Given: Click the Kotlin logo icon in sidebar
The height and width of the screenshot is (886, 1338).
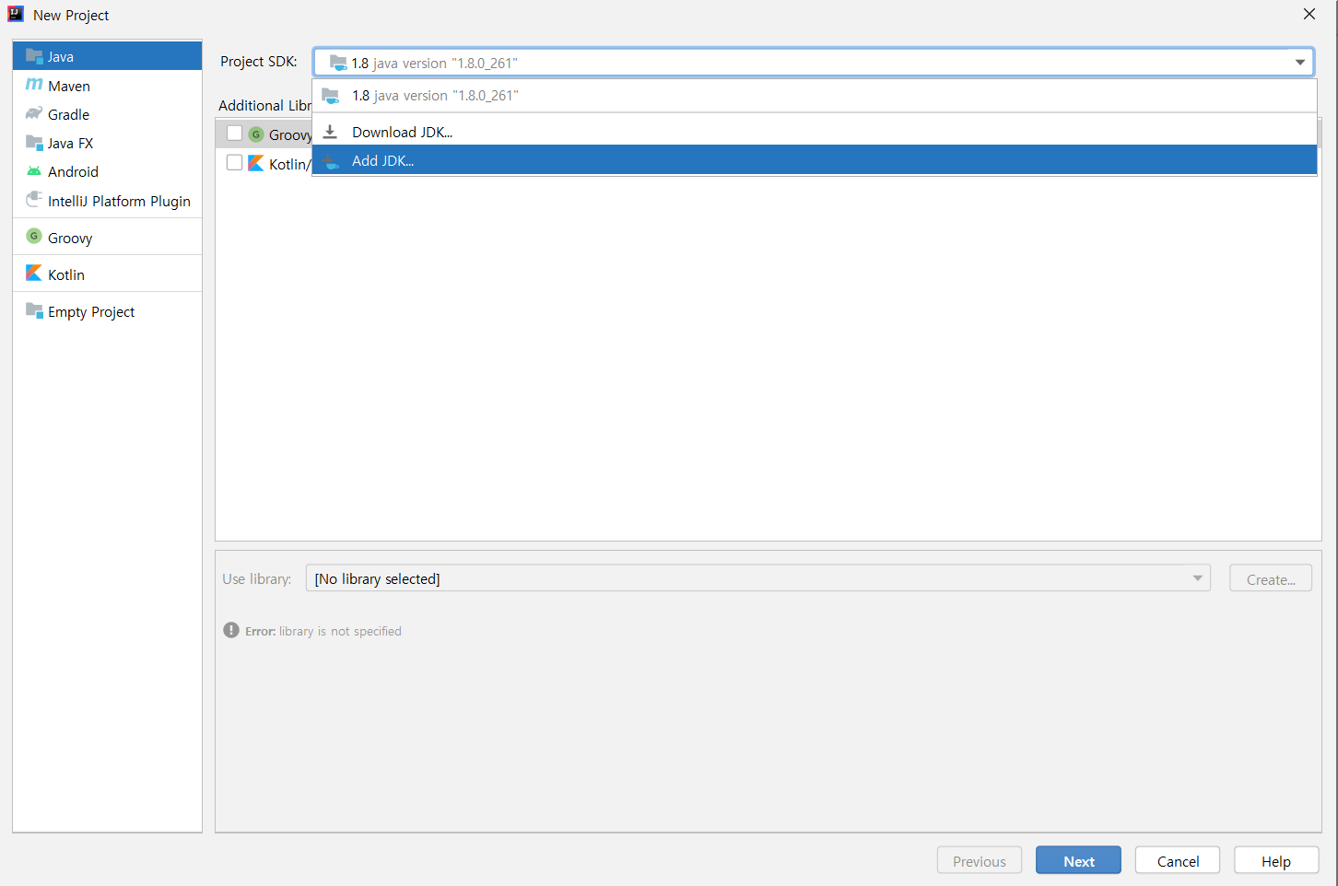Looking at the screenshot, I should coord(34,274).
